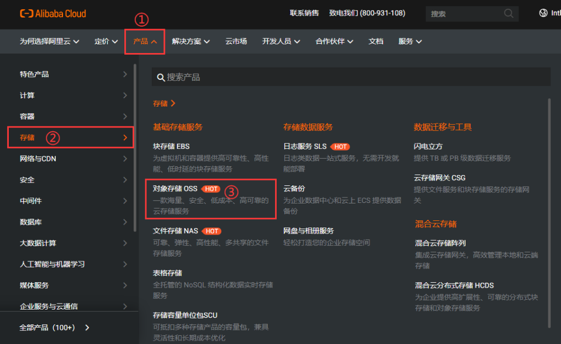This screenshot has height=344, width=561.
Task: Click arrow chevron beside 计算
Action: tap(125, 95)
